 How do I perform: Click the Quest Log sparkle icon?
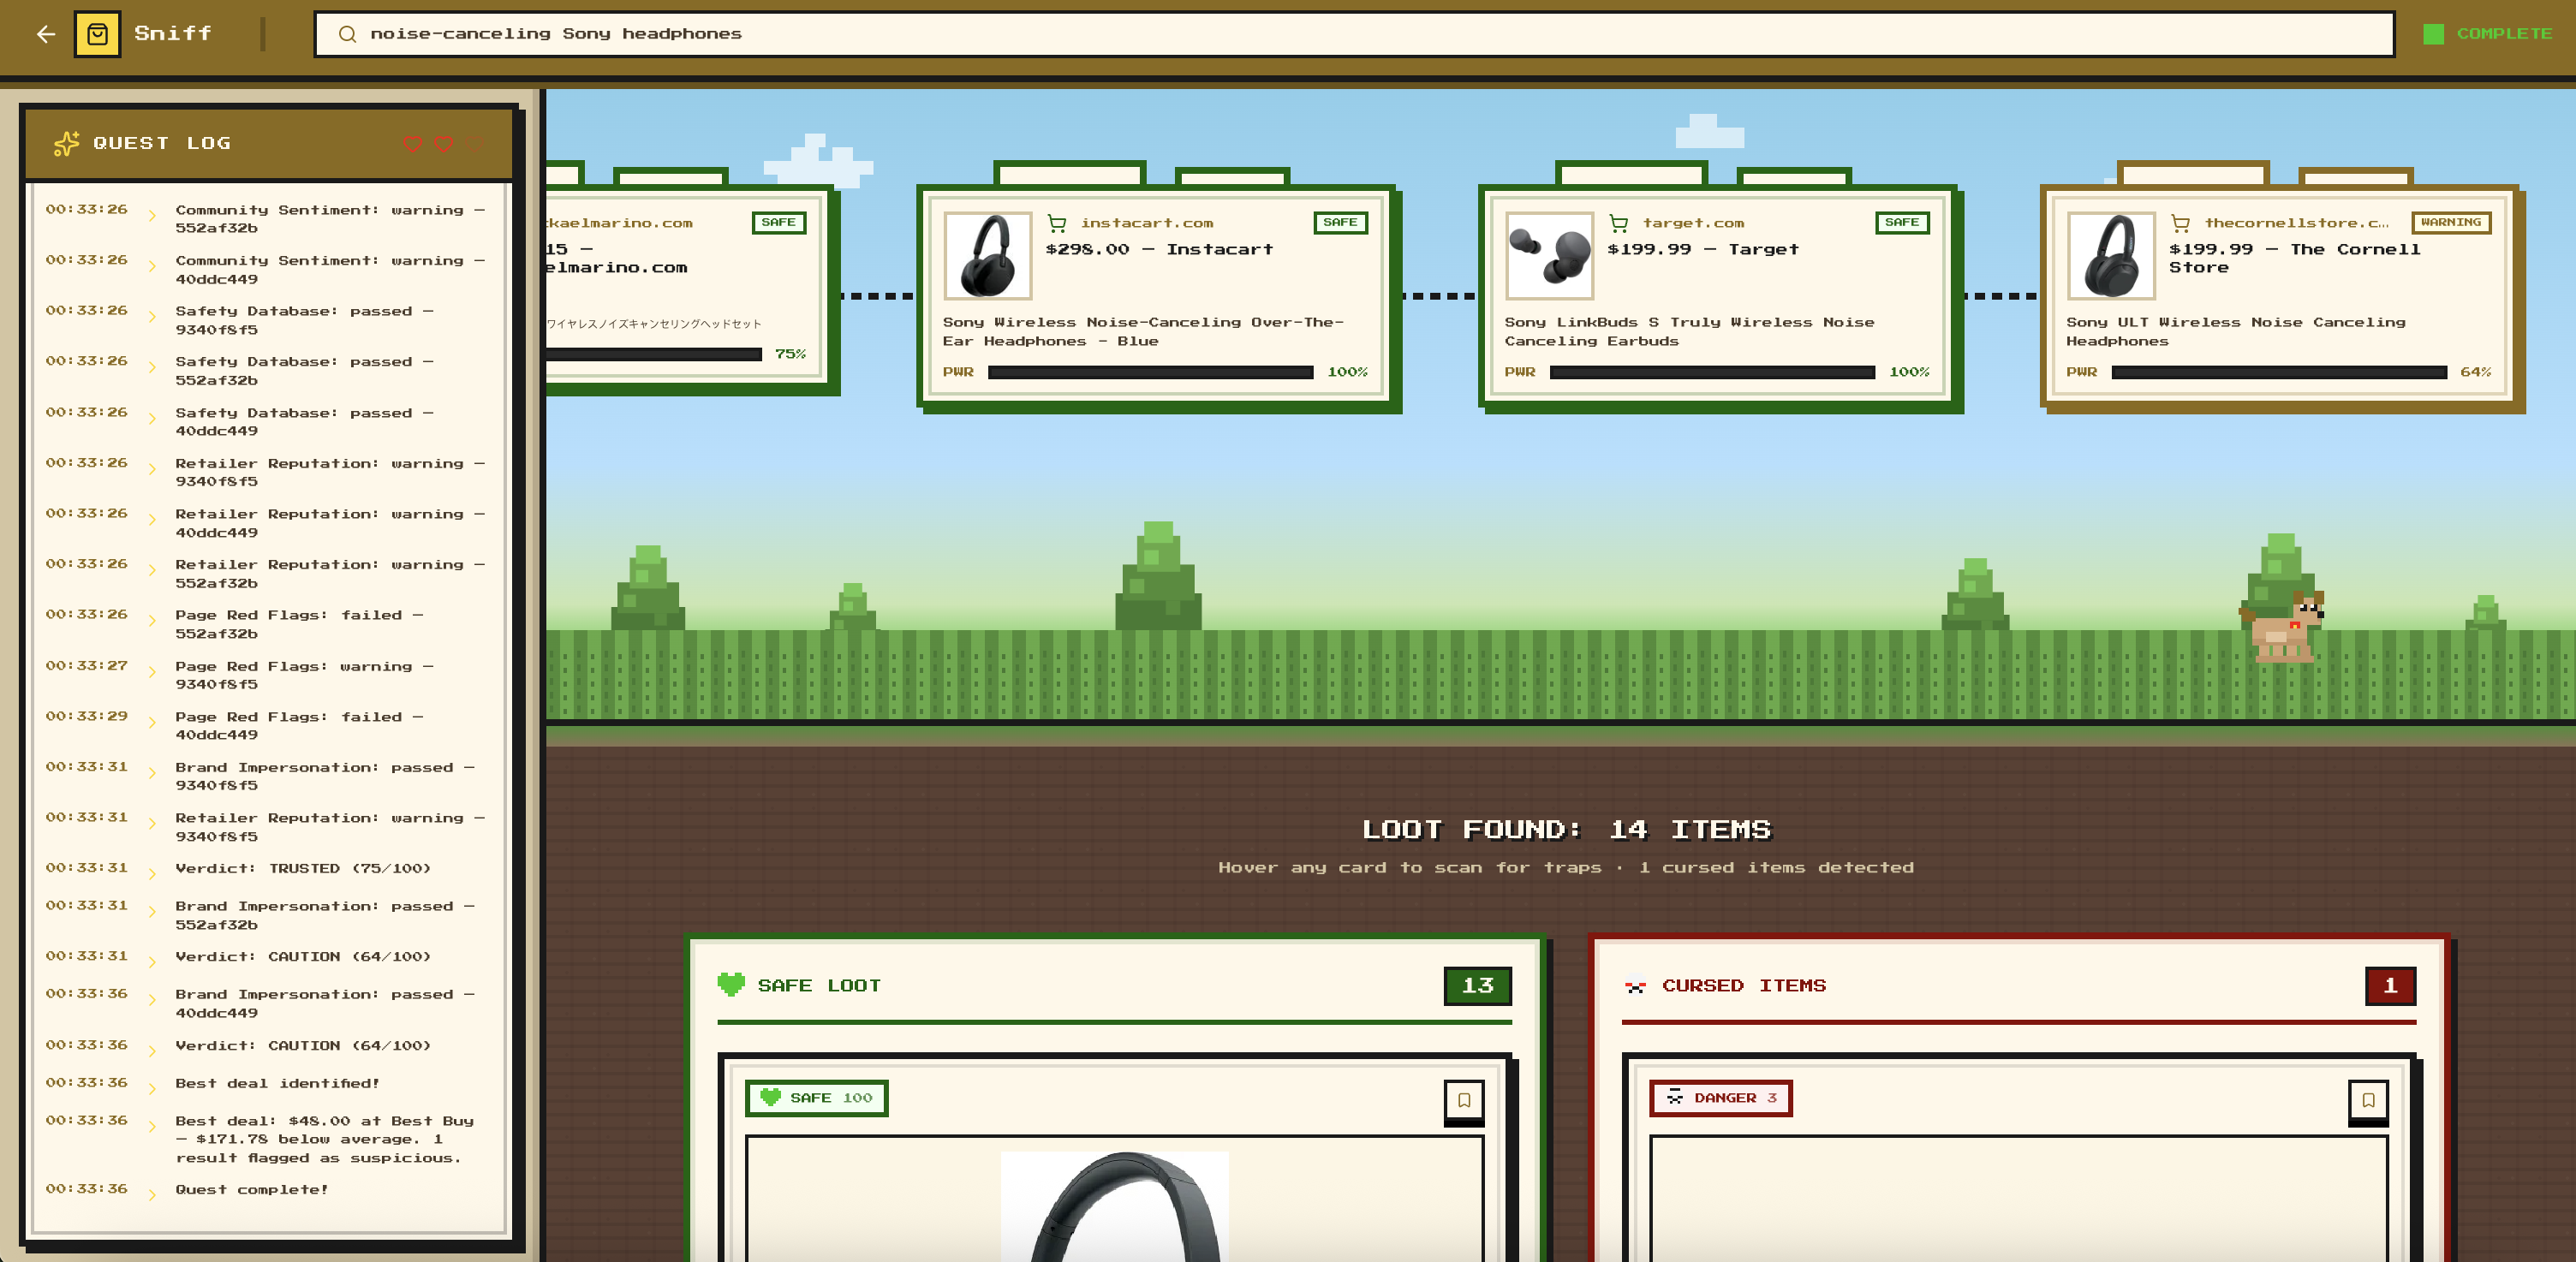[66, 144]
